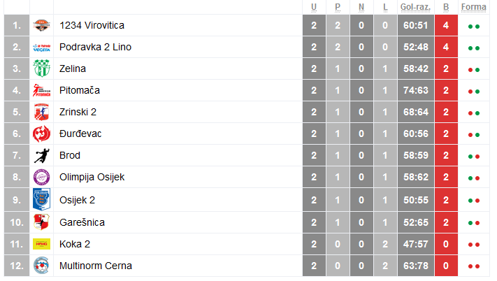Image resolution: width=497 pixels, height=281 pixels.
Task: Click the Multinorm Cerna club logo
Action: coord(42,266)
